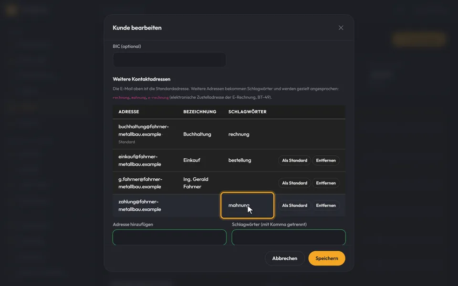Viewport: 458px width, 286px height.
Task: Remove the zahlung@fahrner address
Action: 326,205
